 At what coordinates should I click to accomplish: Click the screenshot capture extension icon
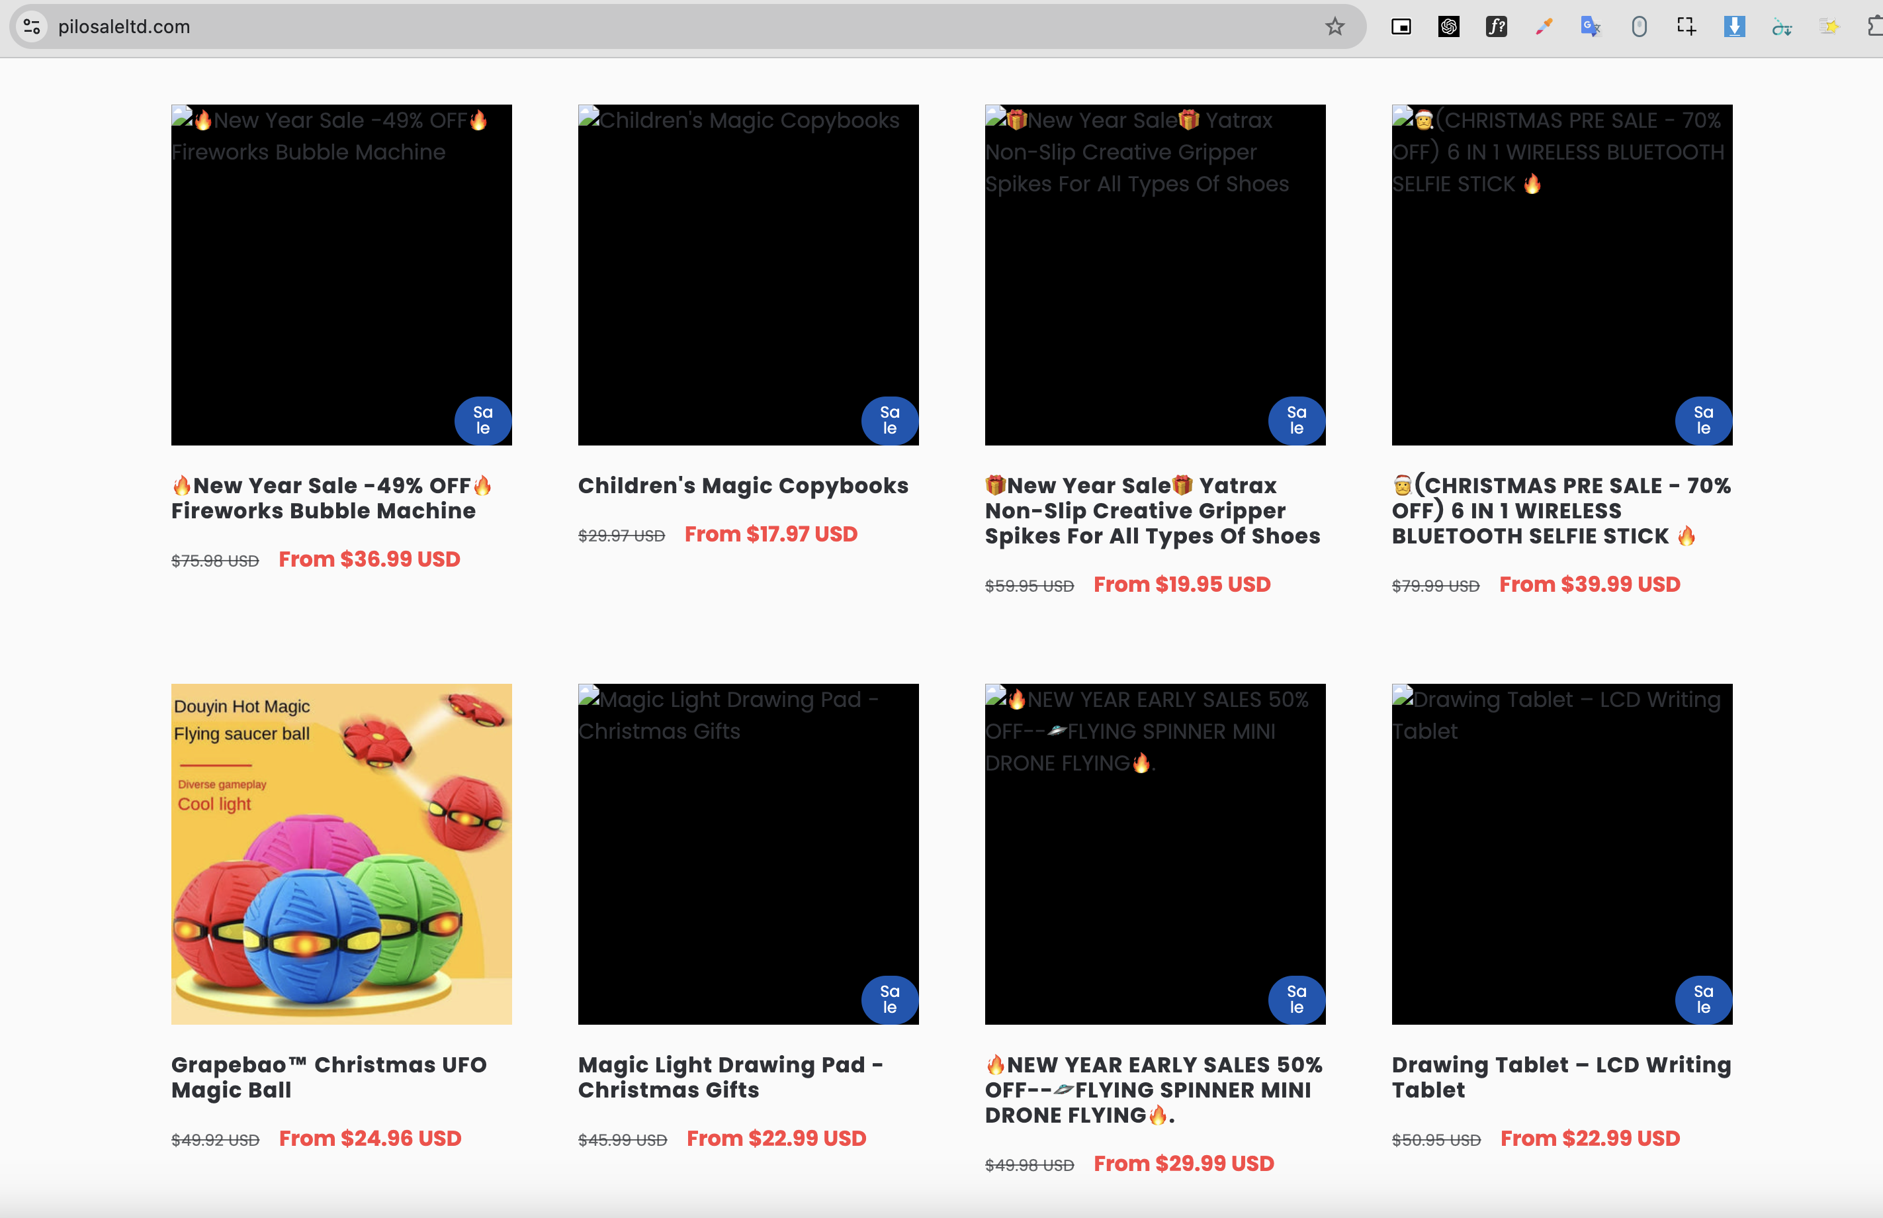pos(1686,27)
